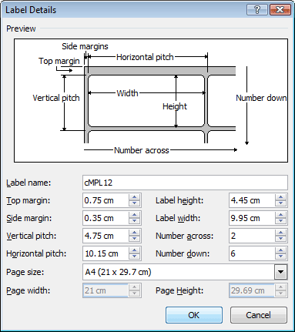Click the label preview diagram
This screenshot has height=332, width=295.
[x=151, y=100]
